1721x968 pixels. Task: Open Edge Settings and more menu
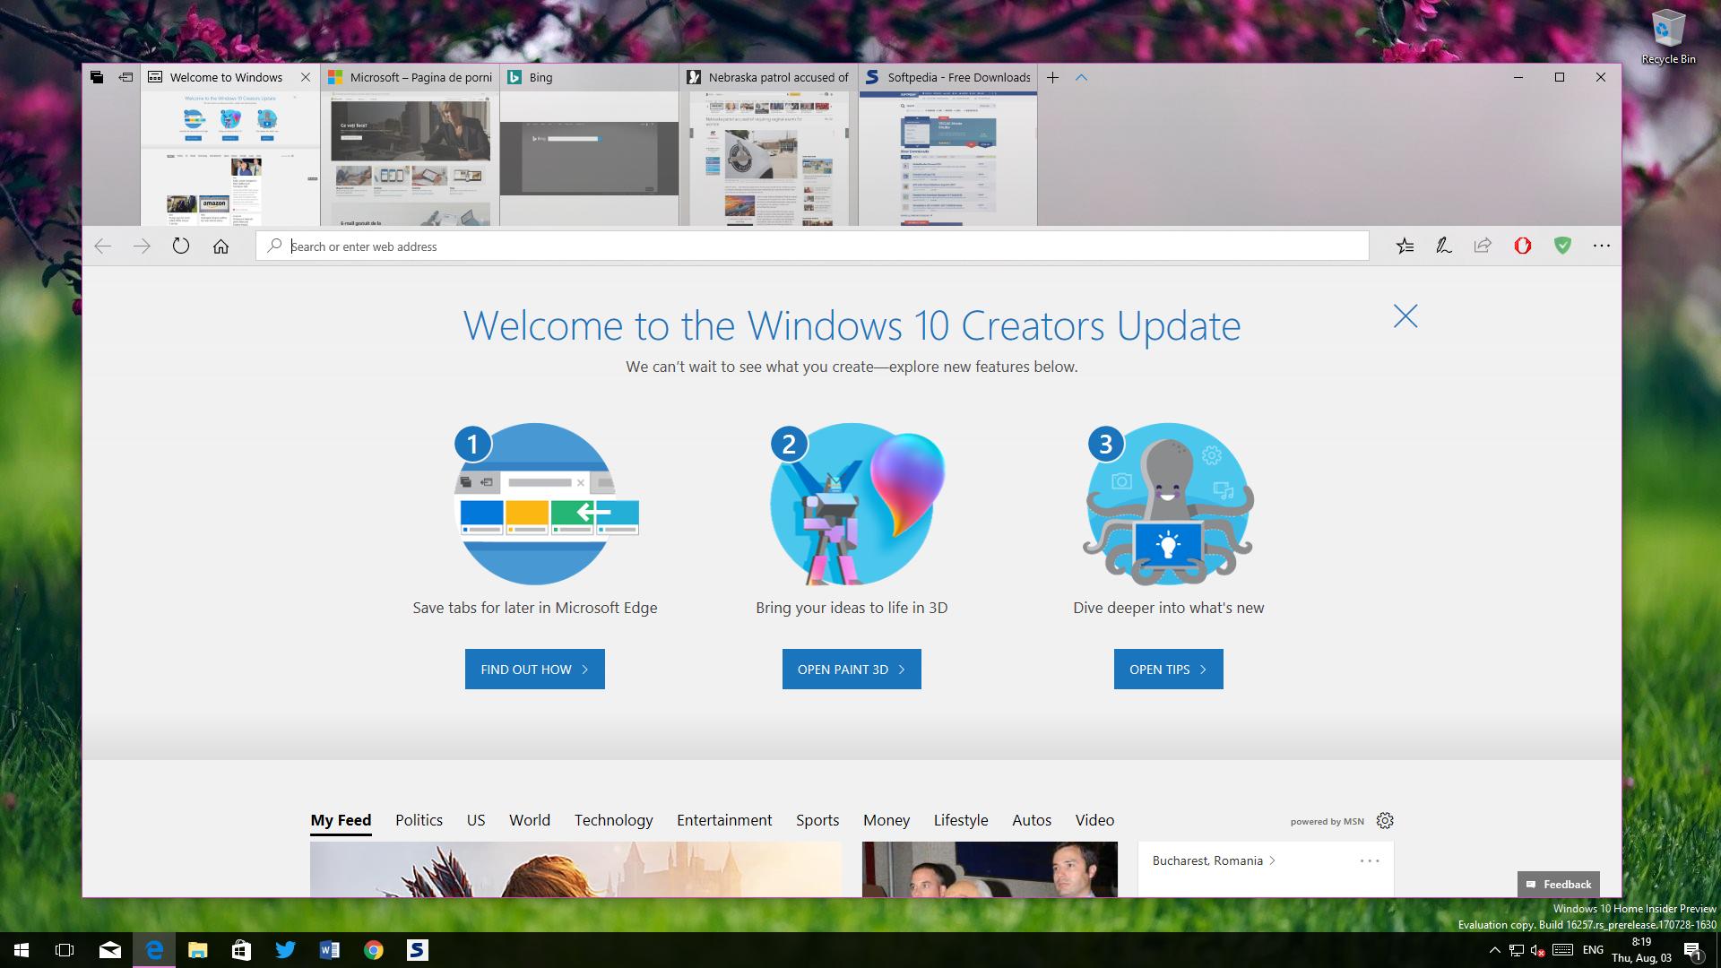click(1602, 246)
